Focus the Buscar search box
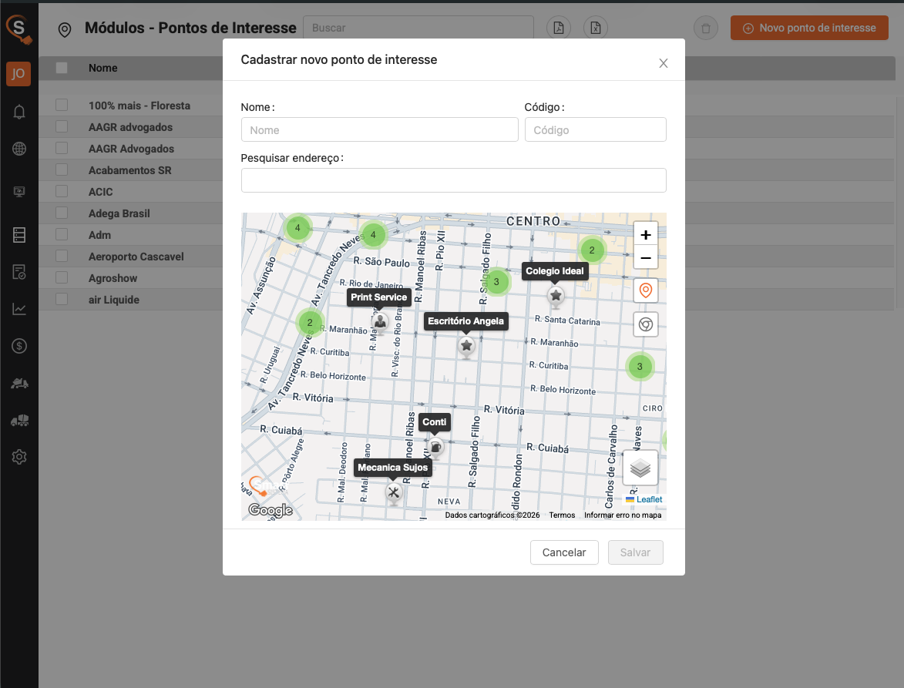This screenshot has width=904, height=688. (418, 28)
